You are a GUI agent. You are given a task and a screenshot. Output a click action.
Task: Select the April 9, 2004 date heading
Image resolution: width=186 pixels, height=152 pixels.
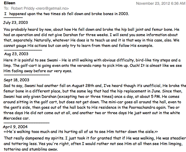[x=15, y=126]
